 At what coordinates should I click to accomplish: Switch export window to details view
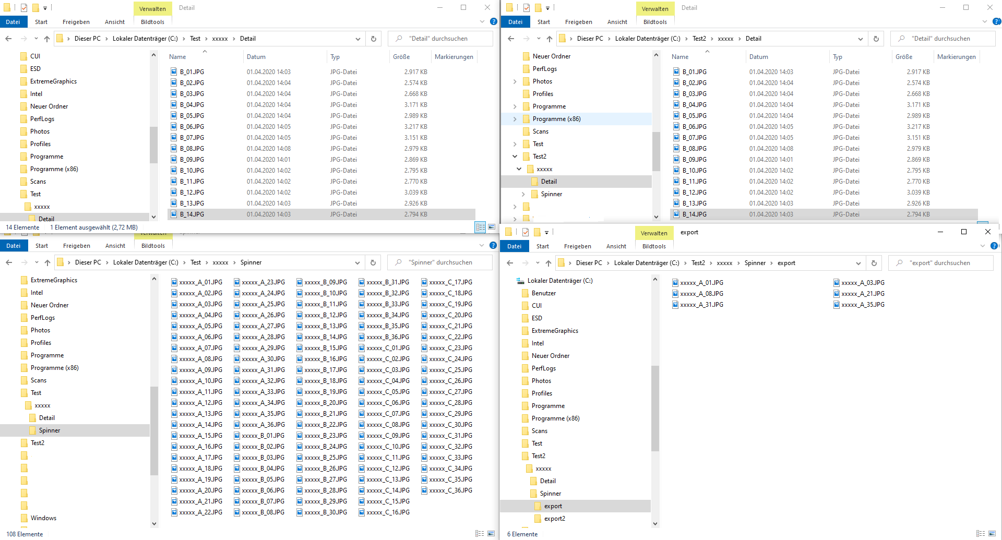tap(981, 534)
